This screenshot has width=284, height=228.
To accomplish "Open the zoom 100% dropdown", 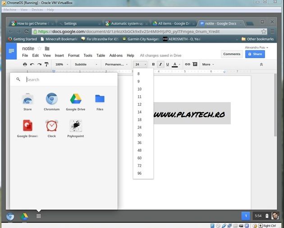I will [x=62, y=65].
